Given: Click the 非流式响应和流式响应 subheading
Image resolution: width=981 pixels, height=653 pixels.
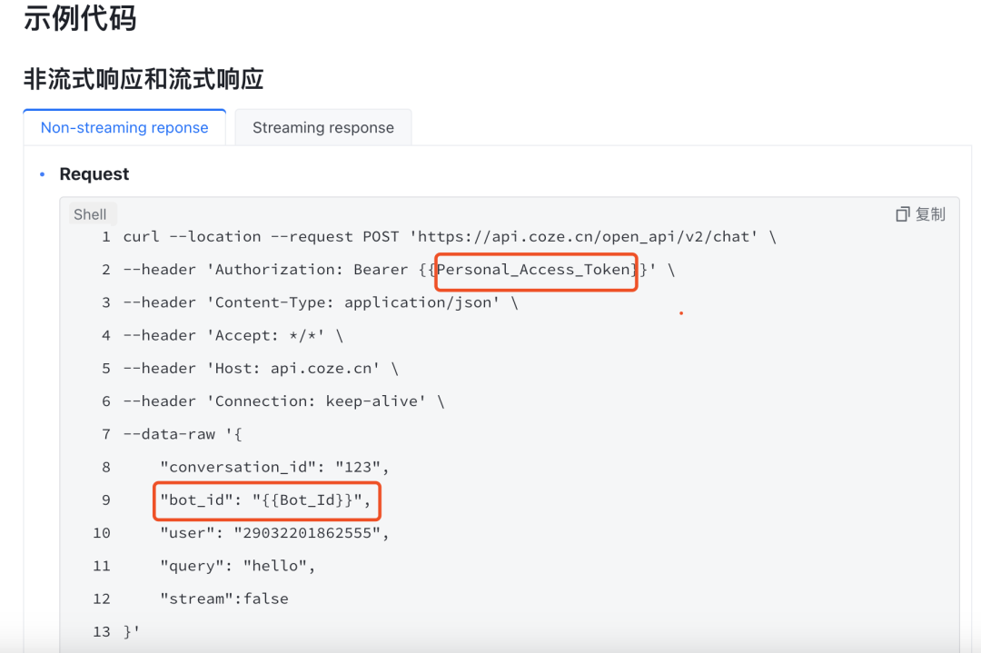Looking at the screenshot, I should pyautogui.click(x=144, y=79).
